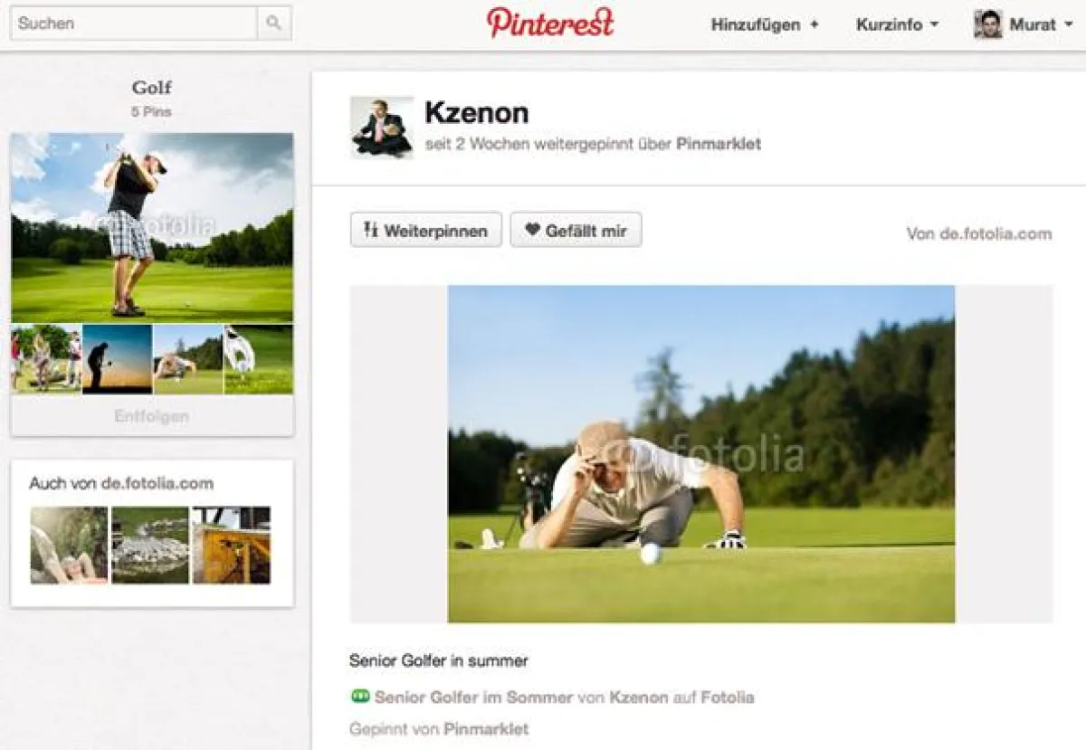This screenshot has width=1086, height=750.
Task: Expand the Kurzinfo dropdown
Action: 897,24
